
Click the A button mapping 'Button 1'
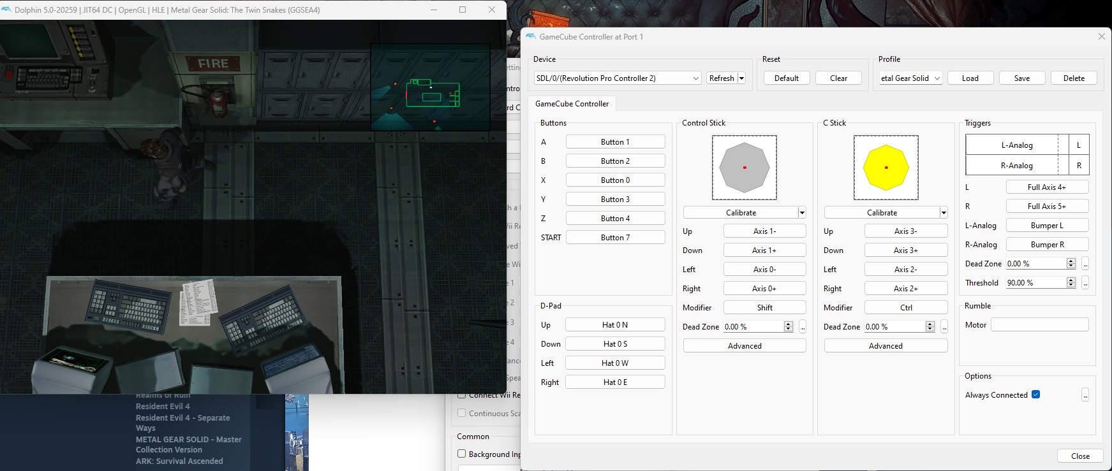point(616,141)
